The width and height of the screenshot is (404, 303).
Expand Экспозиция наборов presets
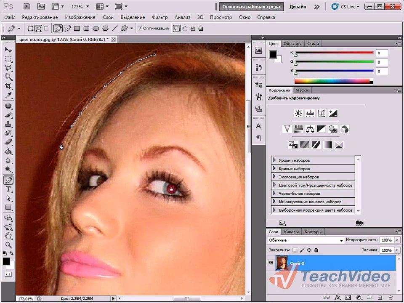(274, 177)
